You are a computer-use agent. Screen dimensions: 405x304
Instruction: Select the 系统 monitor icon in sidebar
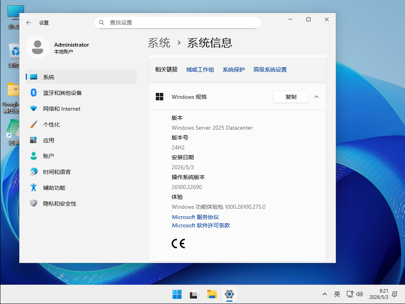coord(34,77)
